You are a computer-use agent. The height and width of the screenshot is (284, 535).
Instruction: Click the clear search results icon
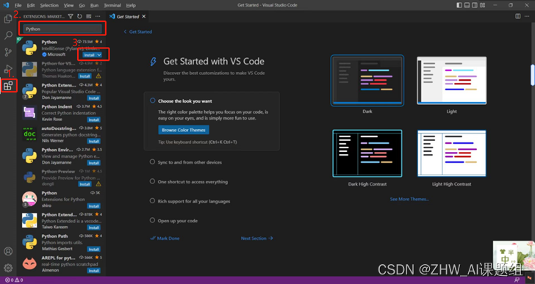pos(89,16)
